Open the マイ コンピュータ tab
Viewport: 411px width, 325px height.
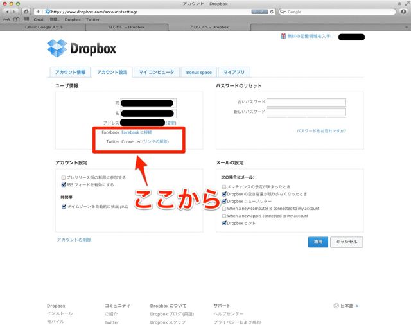click(157, 72)
